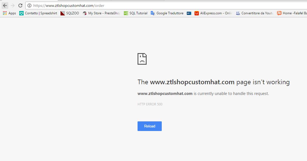Open the Home - Falafel bookmark
307x161 pixels.
(x=292, y=13)
